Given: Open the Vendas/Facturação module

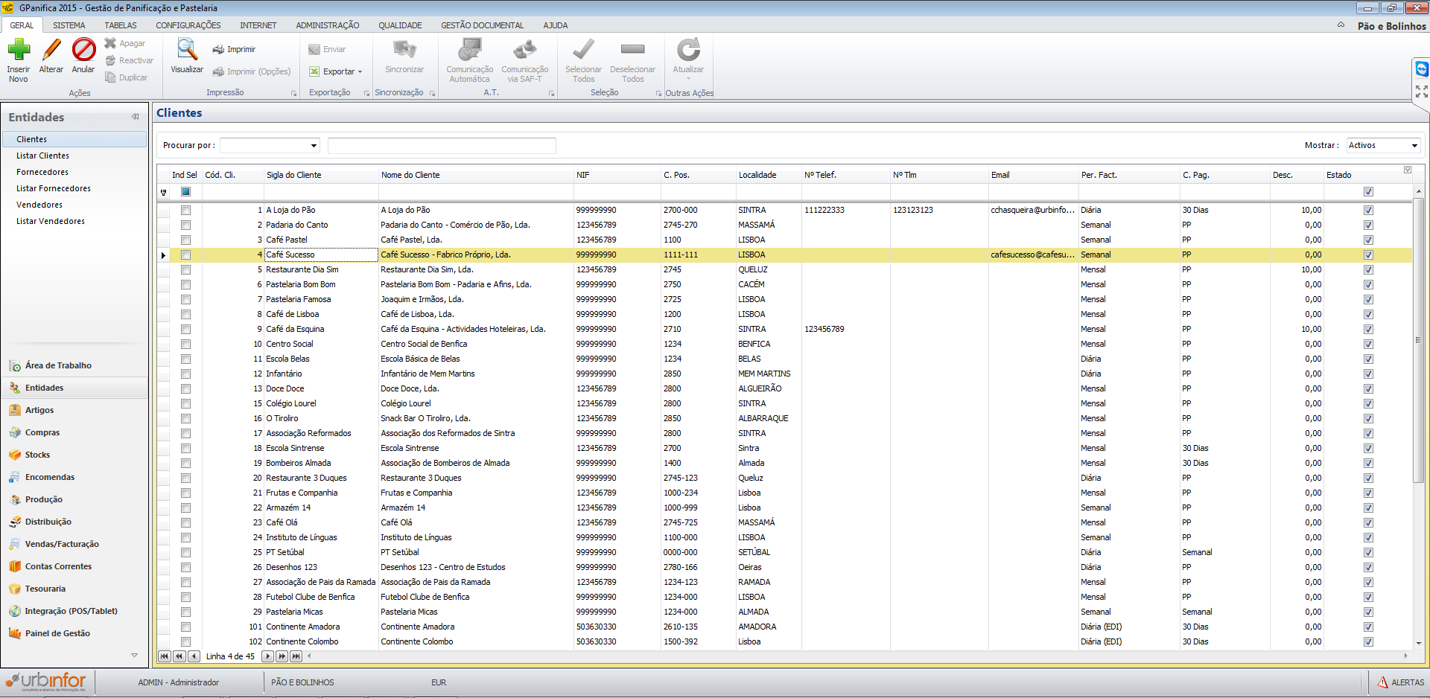Looking at the screenshot, I should coord(74,544).
